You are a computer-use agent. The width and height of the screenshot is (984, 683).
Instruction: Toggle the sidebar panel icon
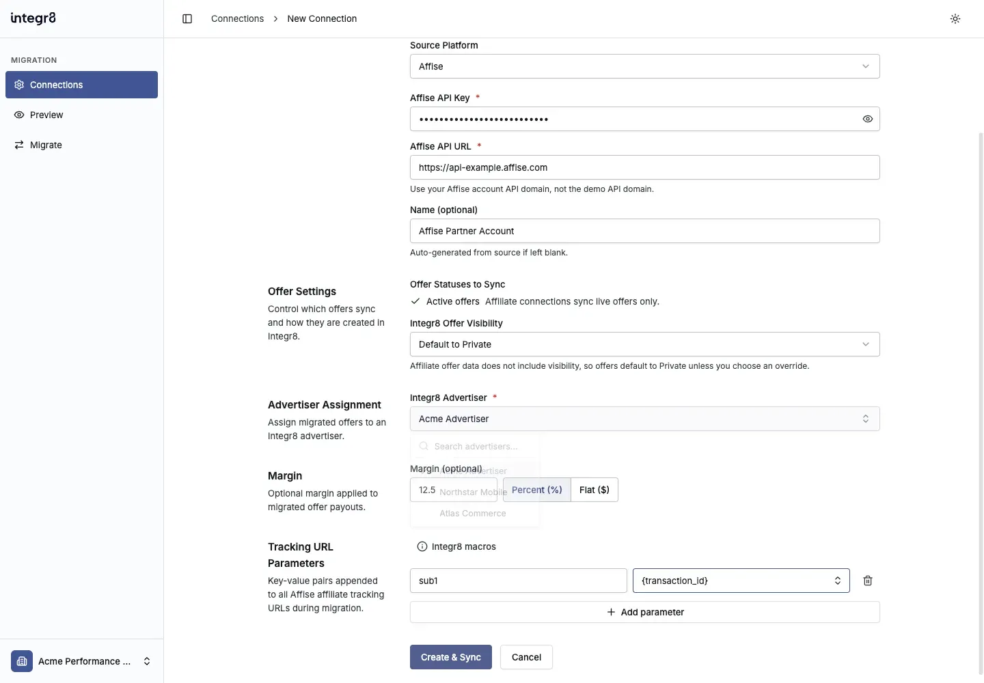[187, 18]
